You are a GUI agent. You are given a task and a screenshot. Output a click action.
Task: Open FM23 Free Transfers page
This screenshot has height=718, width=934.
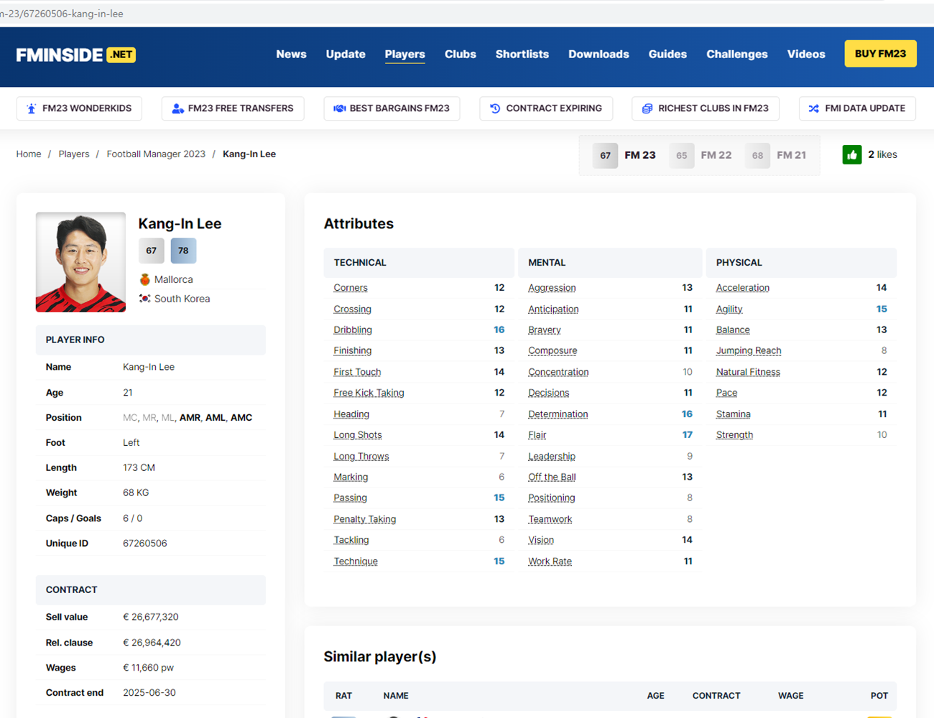pyautogui.click(x=233, y=108)
